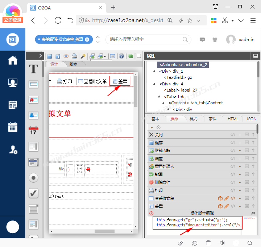Click the preview eye icon in toolbar
261x247 pixels.
pos(66,56)
